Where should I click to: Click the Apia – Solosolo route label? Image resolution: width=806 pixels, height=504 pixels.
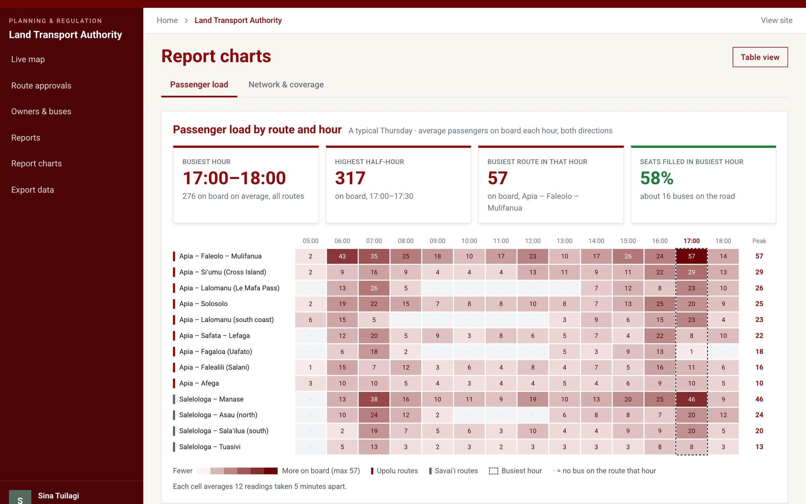[203, 304]
